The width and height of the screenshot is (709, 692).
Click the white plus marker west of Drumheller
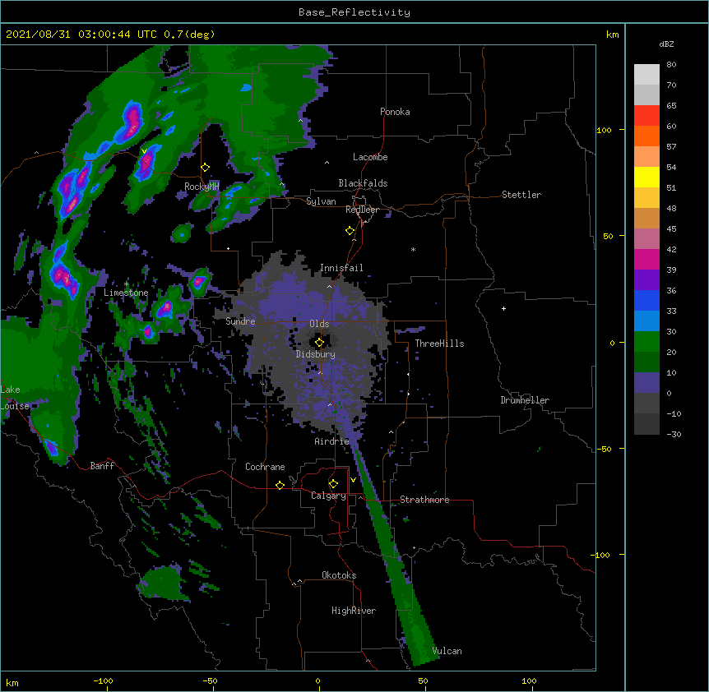503,308
